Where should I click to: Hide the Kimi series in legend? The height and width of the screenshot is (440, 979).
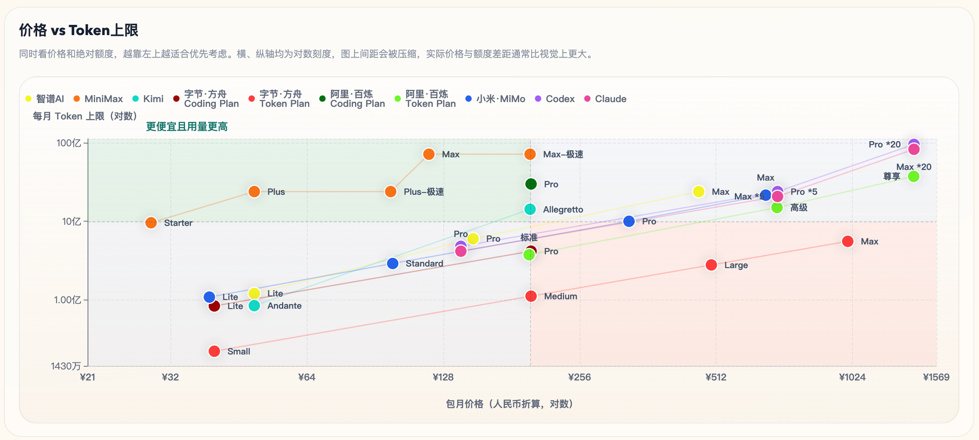[x=148, y=99]
